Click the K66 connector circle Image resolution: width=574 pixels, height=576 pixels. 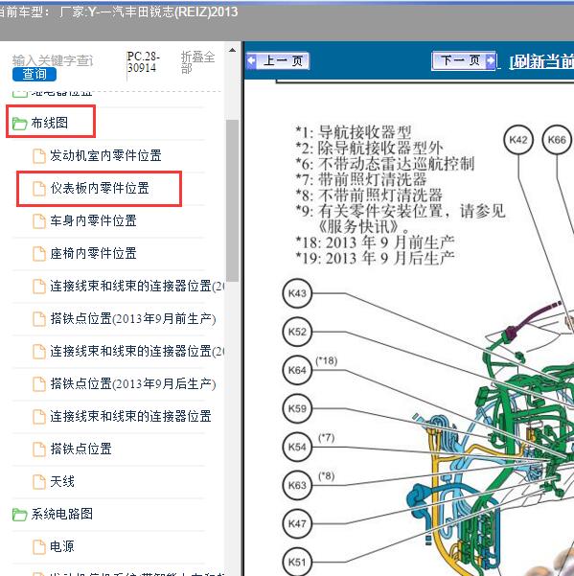pyautogui.click(x=557, y=140)
